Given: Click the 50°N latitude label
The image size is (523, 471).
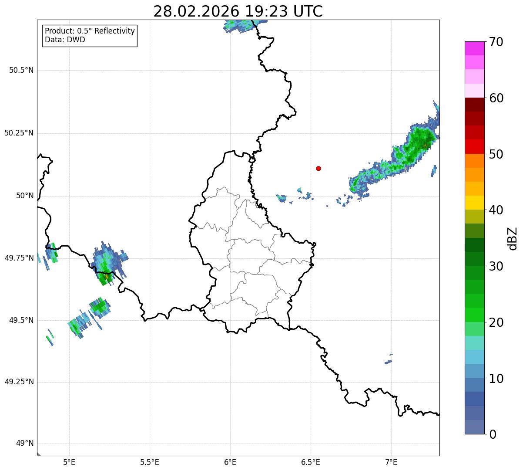Looking at the screenshot, I should click(x=25, y=196).
